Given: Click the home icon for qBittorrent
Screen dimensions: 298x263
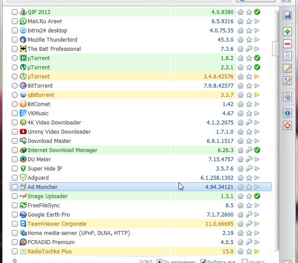Looking at the screenshot, I should coord(241,95).
